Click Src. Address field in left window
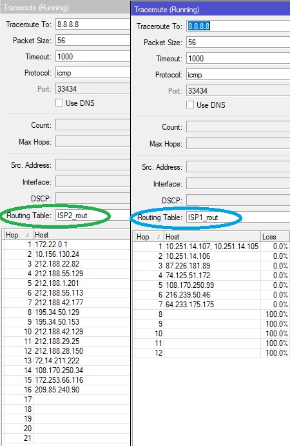290x446 pixels. [x=93, y=165]
